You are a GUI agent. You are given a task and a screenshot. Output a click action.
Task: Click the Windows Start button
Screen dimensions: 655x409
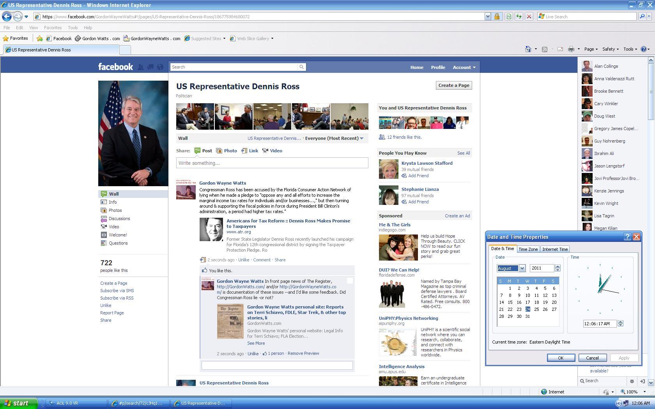point(19,403)
